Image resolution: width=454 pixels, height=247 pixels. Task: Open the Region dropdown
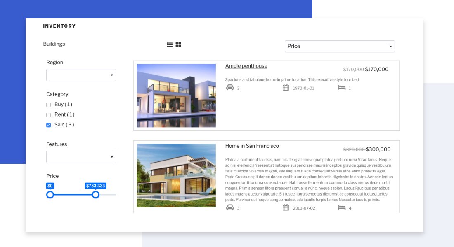point(81,75)
